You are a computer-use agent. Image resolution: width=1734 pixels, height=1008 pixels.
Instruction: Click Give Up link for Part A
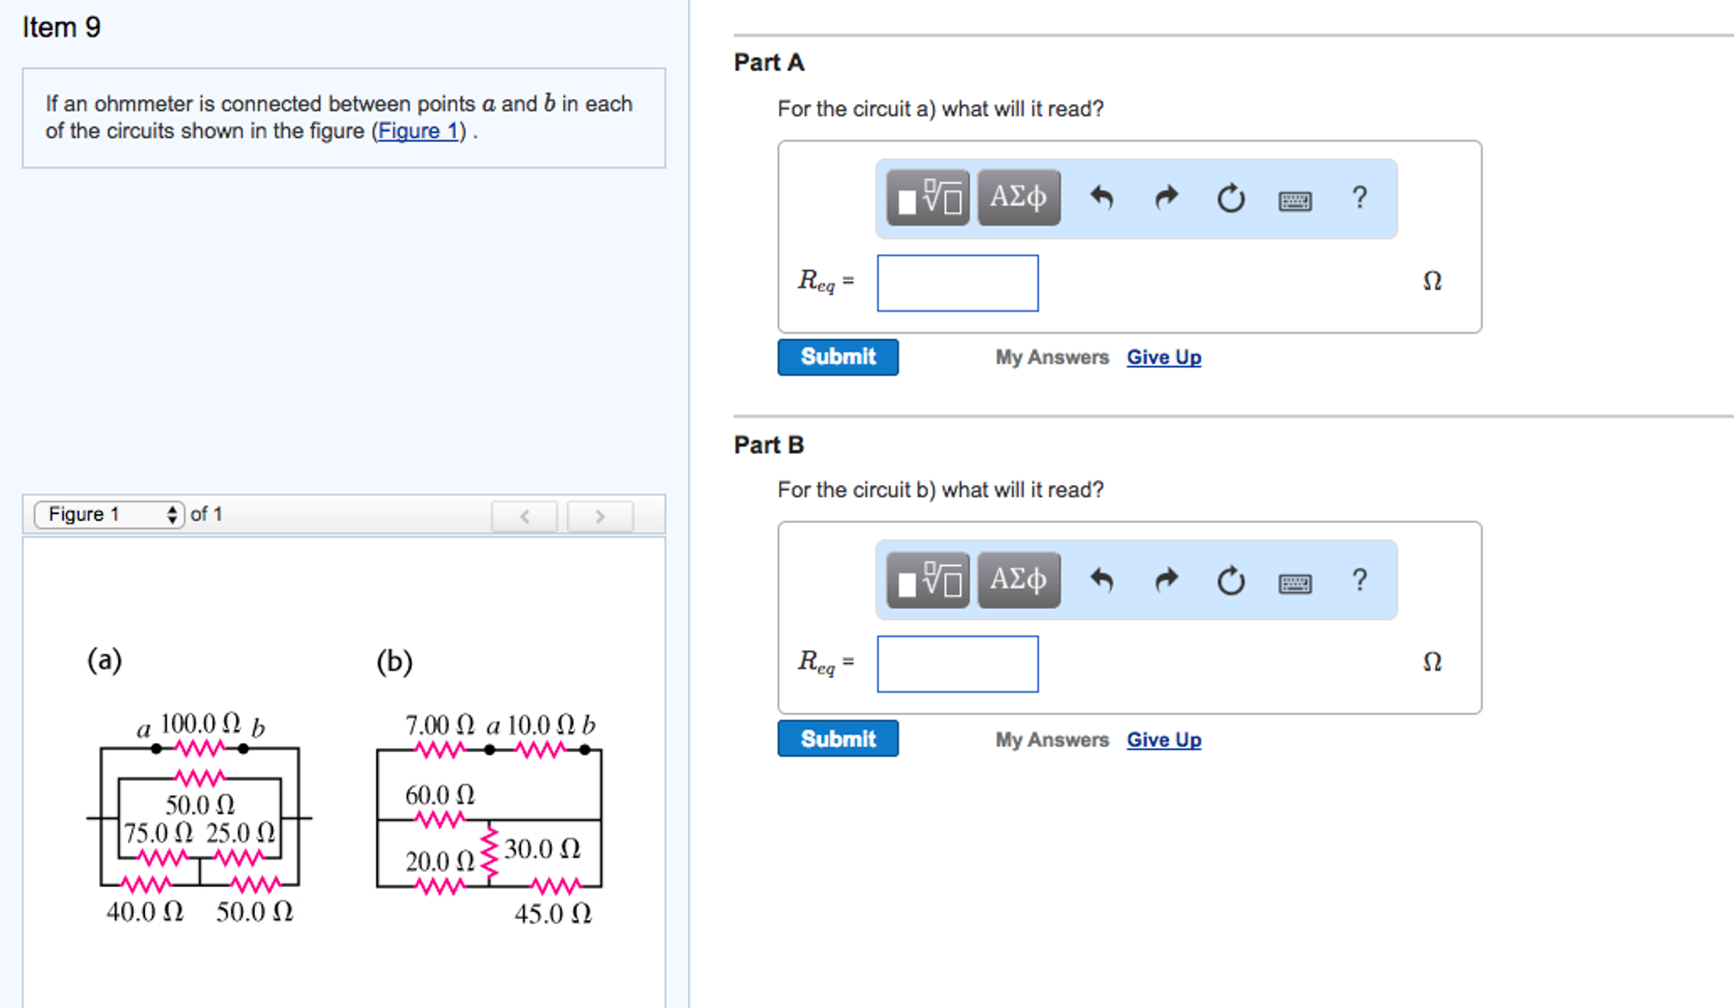pos(1163,357)
